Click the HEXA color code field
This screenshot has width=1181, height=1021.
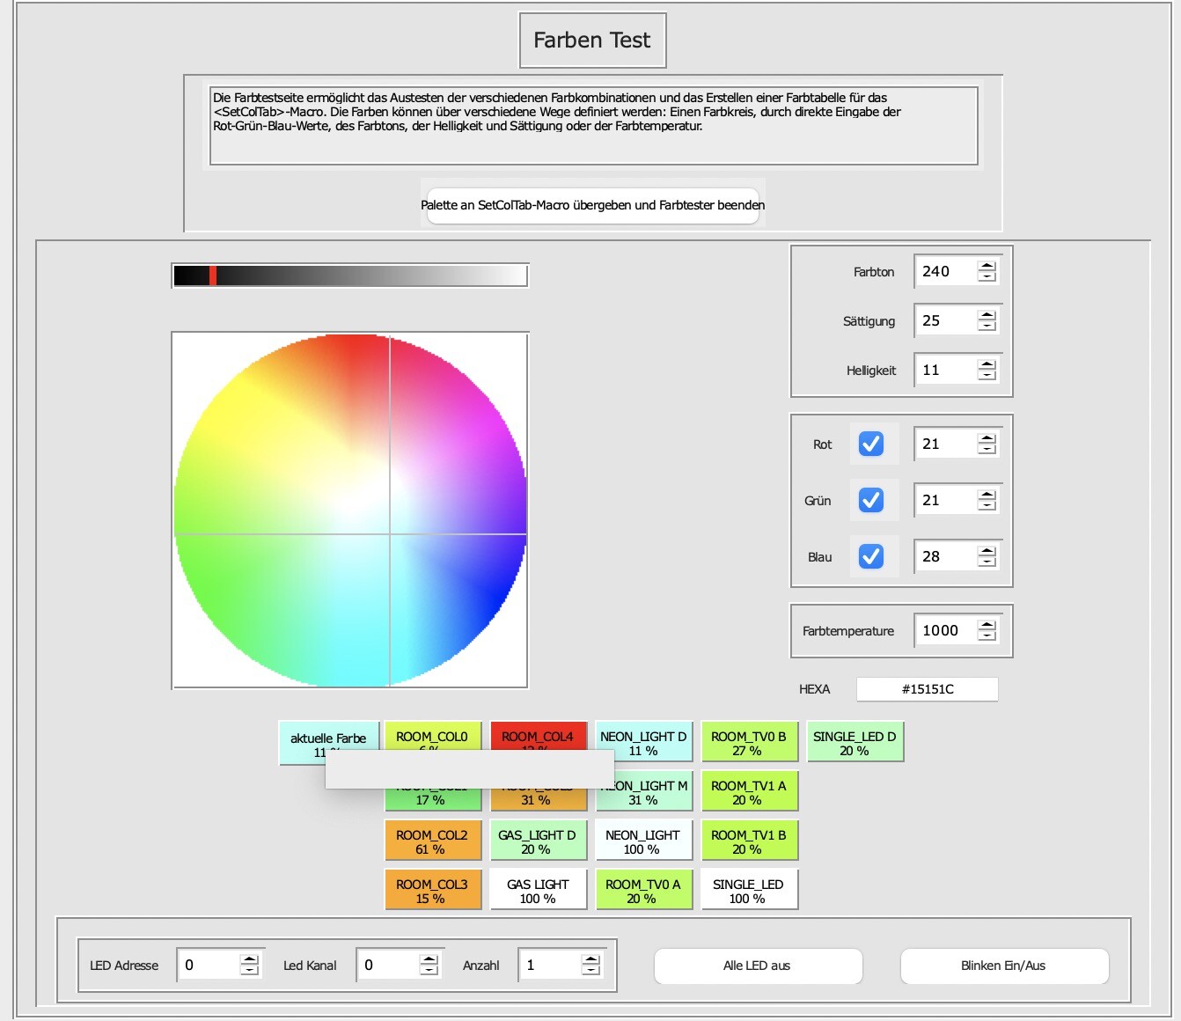coord(928,689)
